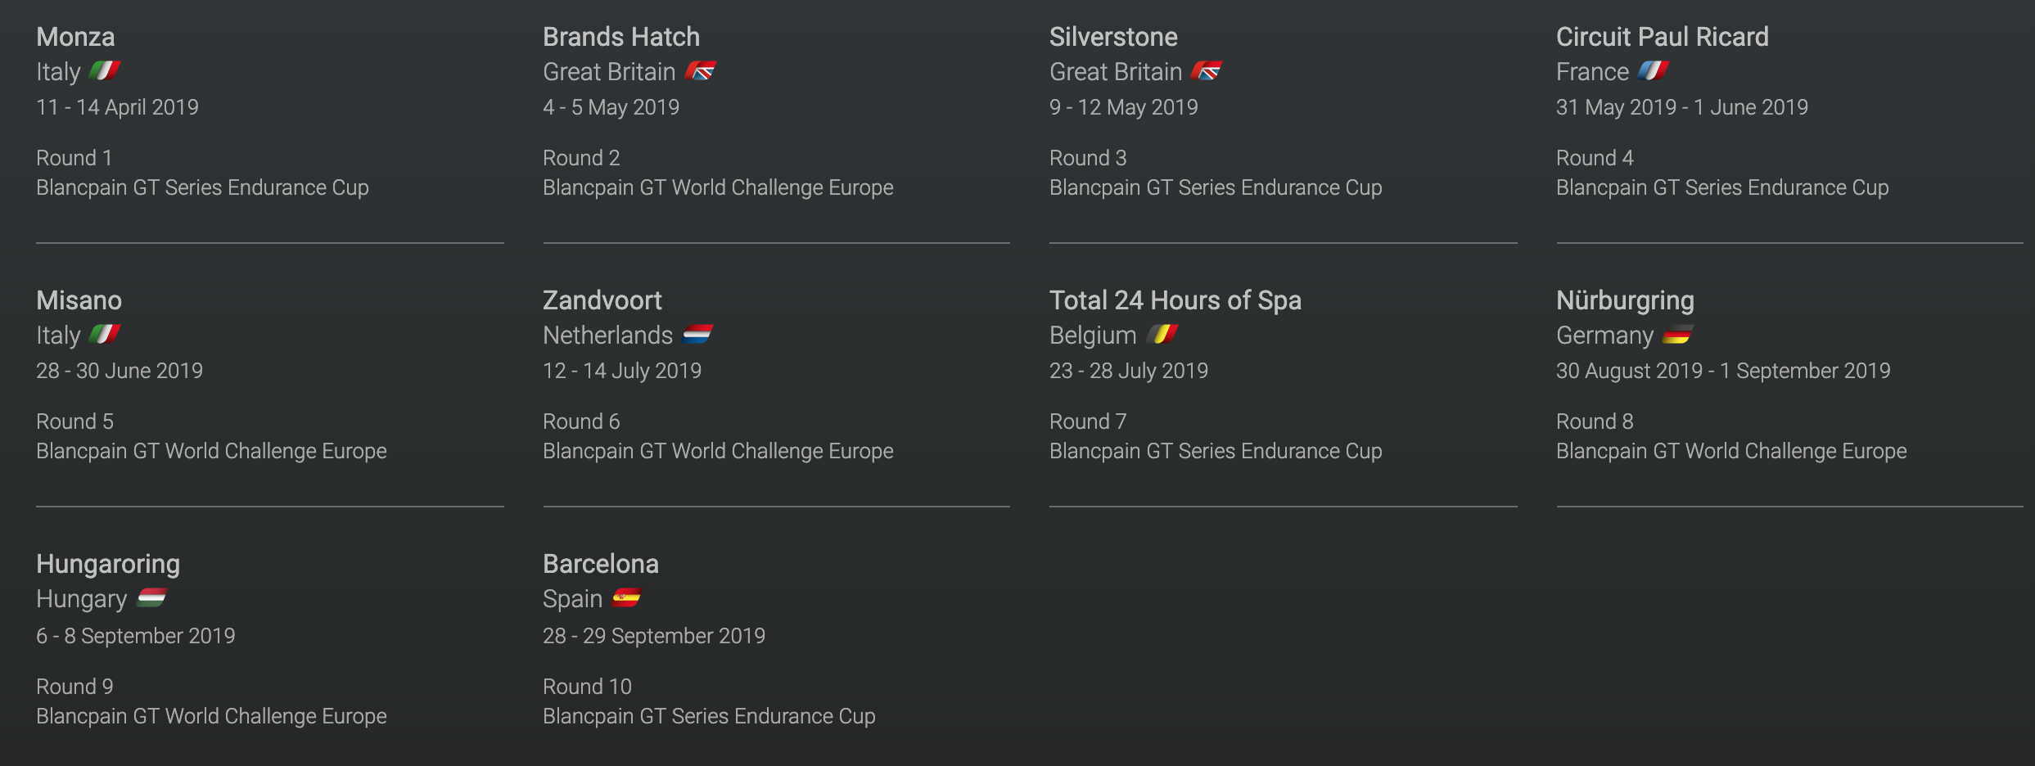Click the Germany flag icon

[x=1678, y=335]
